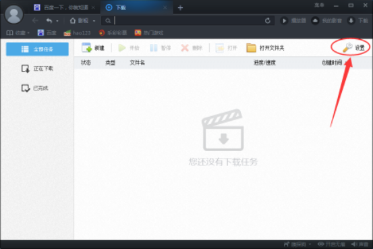Click the red 删除 delete icon
Image resolution: width=373 pixels, height=249 pixels.
pyautogui.click(x=185, y=48)
